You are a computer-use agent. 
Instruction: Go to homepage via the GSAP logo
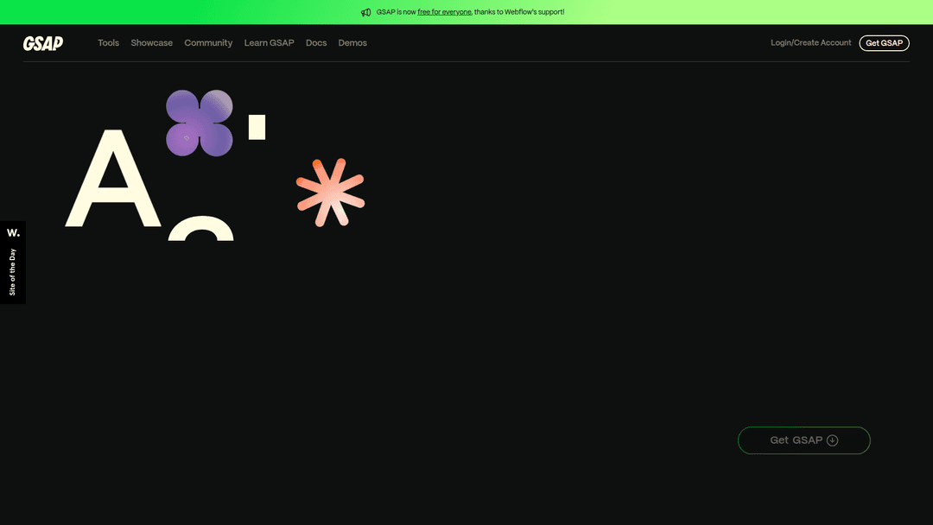[43, 43]
